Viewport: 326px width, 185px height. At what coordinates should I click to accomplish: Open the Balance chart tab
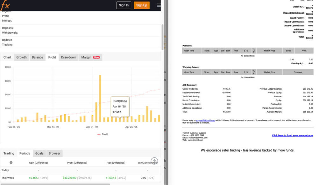(38, 57)
